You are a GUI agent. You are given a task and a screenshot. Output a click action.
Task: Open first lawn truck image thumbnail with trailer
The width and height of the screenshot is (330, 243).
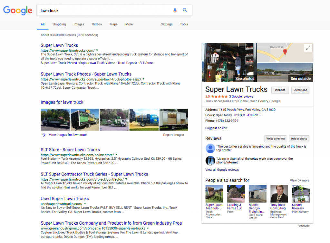pyautogui.click(x=55, y=120)
